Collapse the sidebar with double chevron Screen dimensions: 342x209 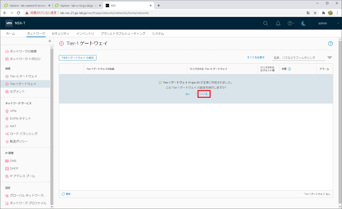point(50,41)
